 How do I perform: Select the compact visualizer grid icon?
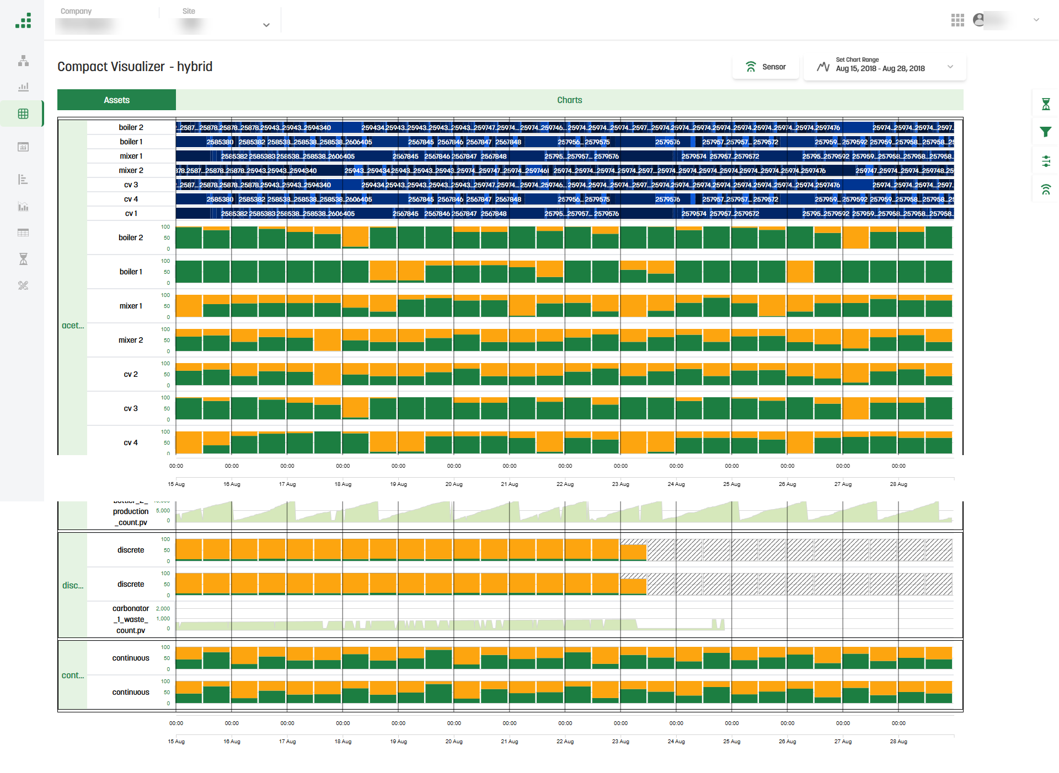pos(23,113)
